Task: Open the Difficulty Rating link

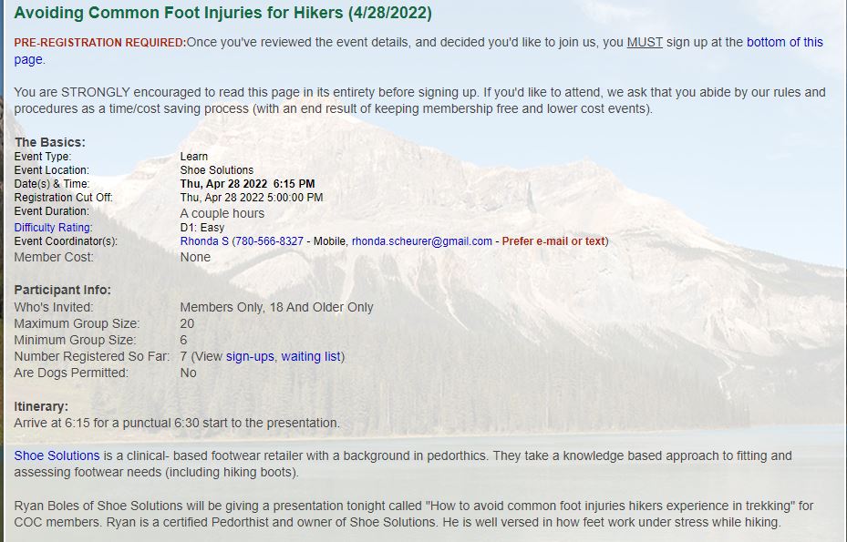Action: click(x=52, y=227)
